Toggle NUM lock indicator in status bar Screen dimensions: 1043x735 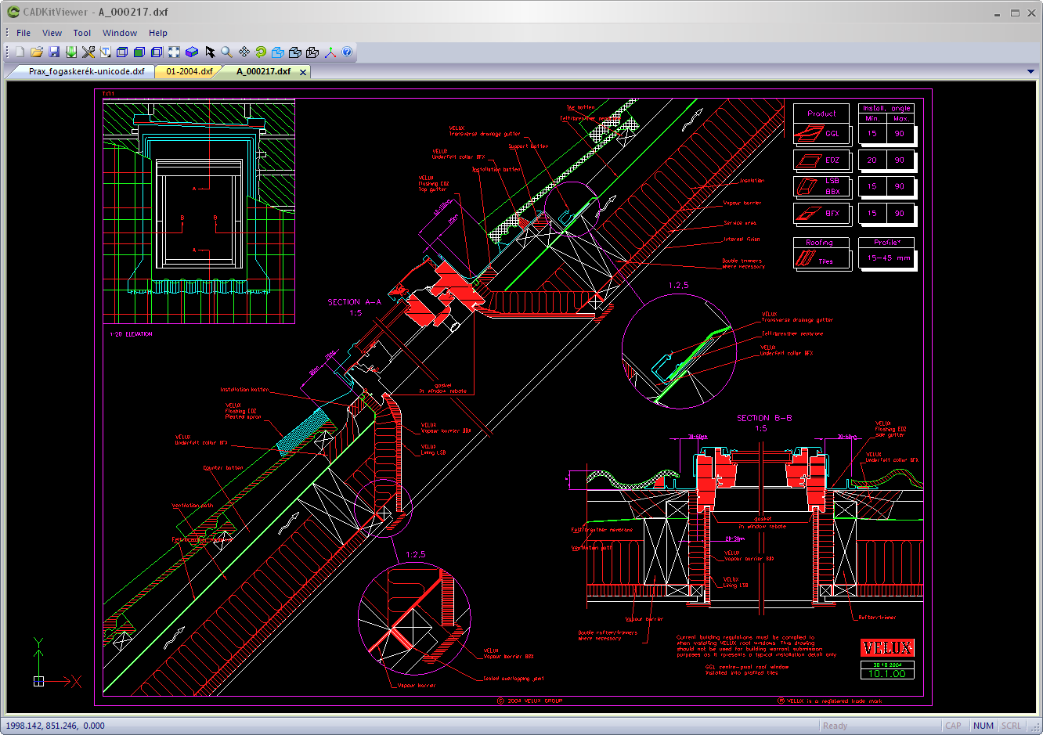pos(983,726)
